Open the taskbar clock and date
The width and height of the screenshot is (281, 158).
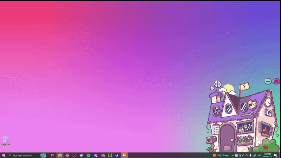coord(267,155)
